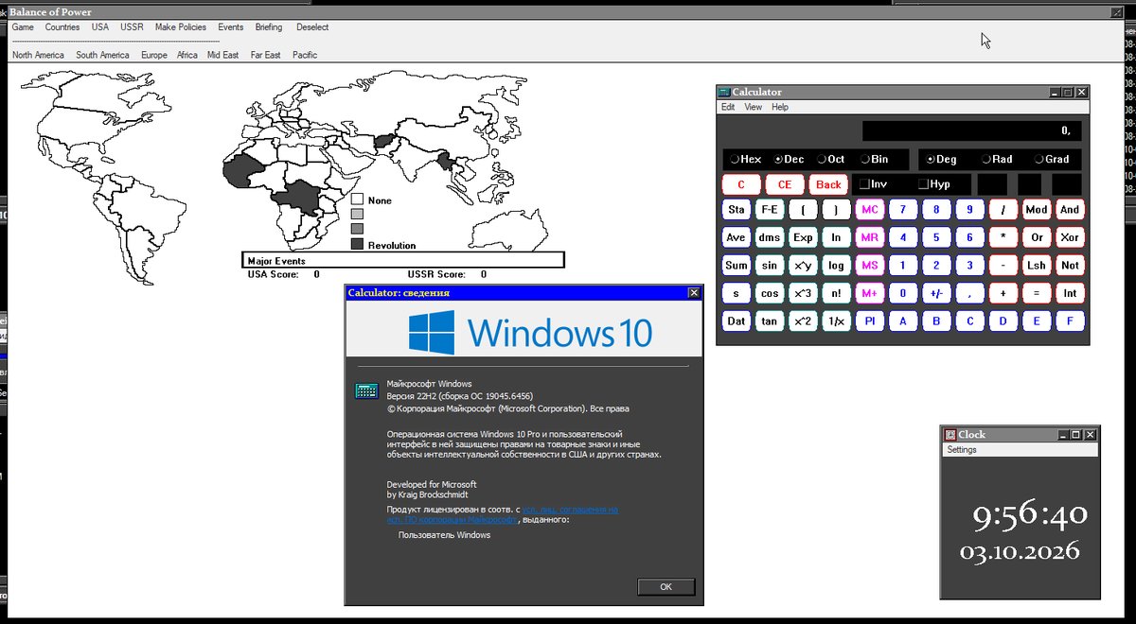1136x624 pixels.
Task: Select the Dec number base
Action: [x=789, y=160]
